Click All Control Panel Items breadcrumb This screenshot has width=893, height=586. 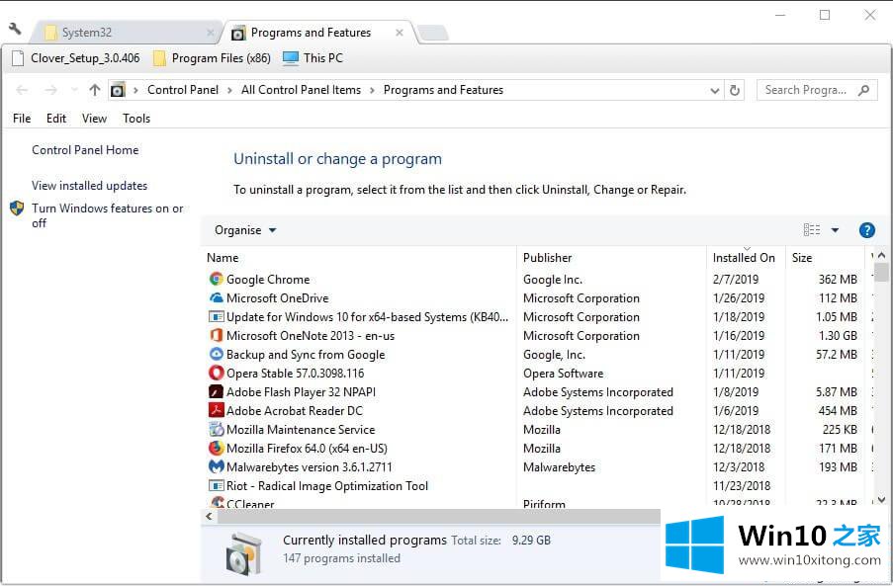click(301, 90)
